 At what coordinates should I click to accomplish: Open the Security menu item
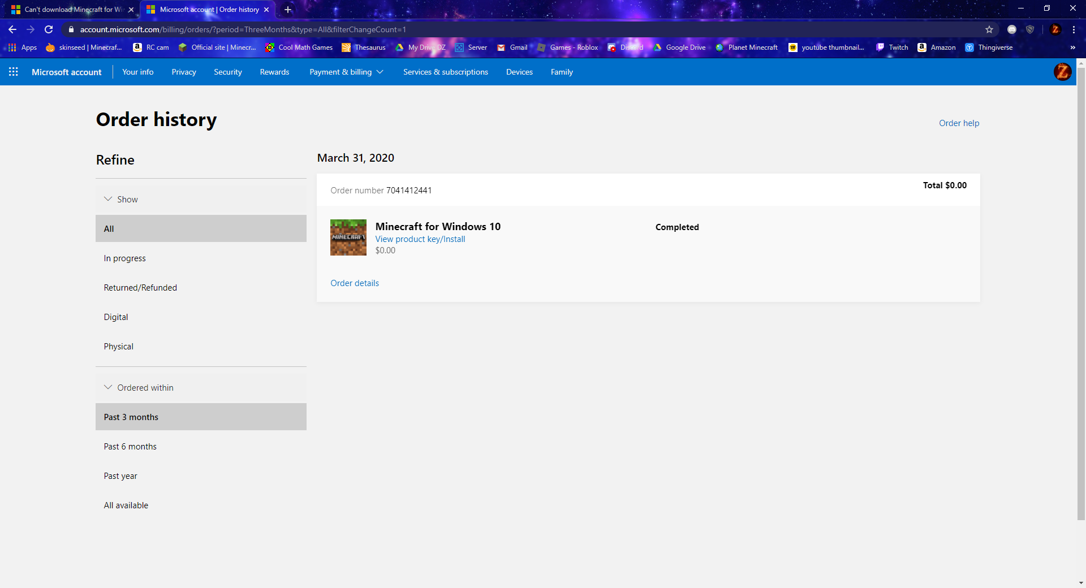point(228,72)
